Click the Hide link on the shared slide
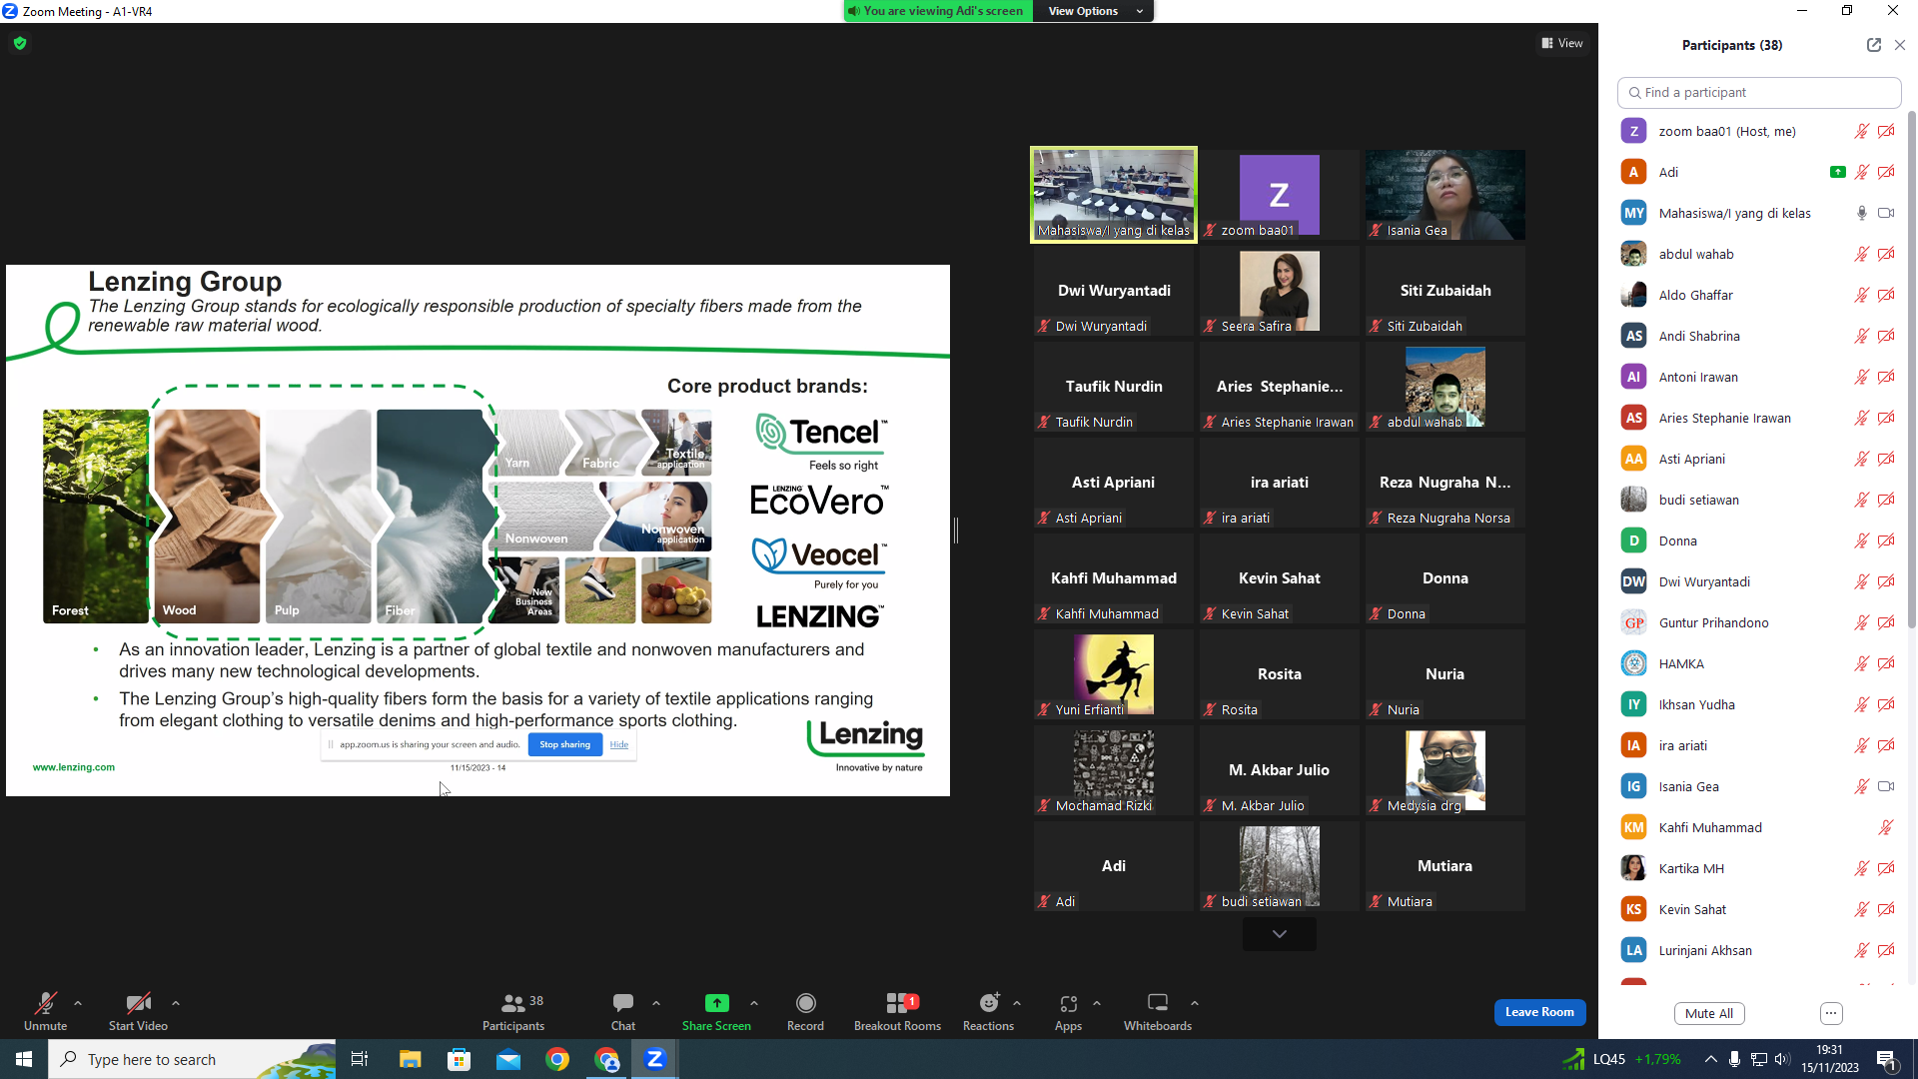This screenshot has height=1079, width=1918. point(619,744)
